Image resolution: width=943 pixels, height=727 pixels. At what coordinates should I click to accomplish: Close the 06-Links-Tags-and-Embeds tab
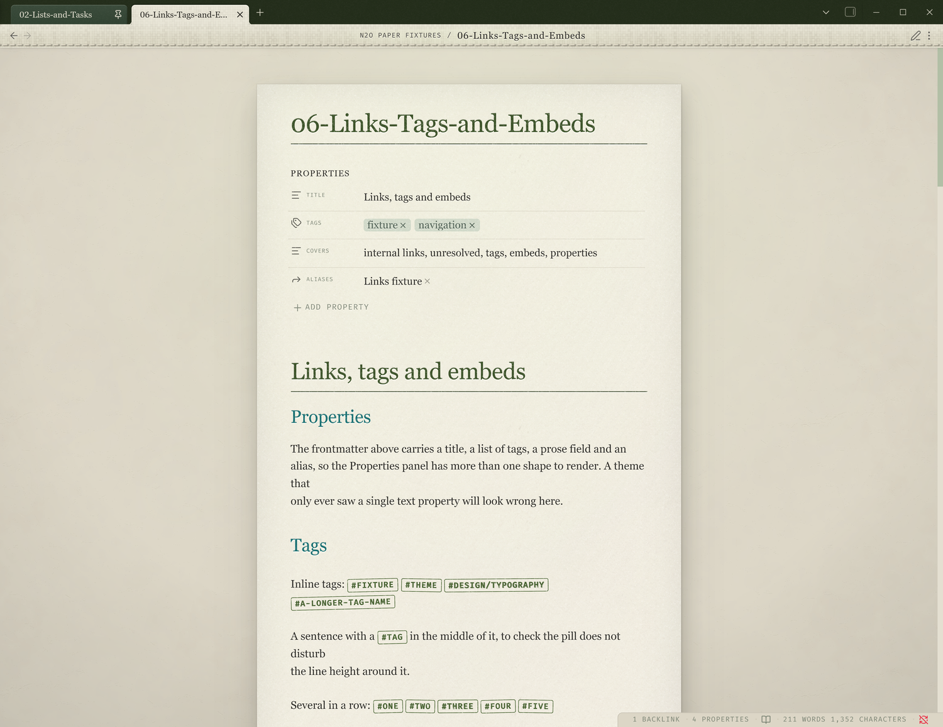coord(240,14)
